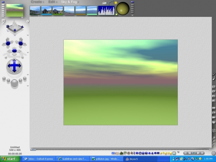The height and width of the screenshot is (162, 216).
Task: Expand the trackball options triangle
Action: 28,75
